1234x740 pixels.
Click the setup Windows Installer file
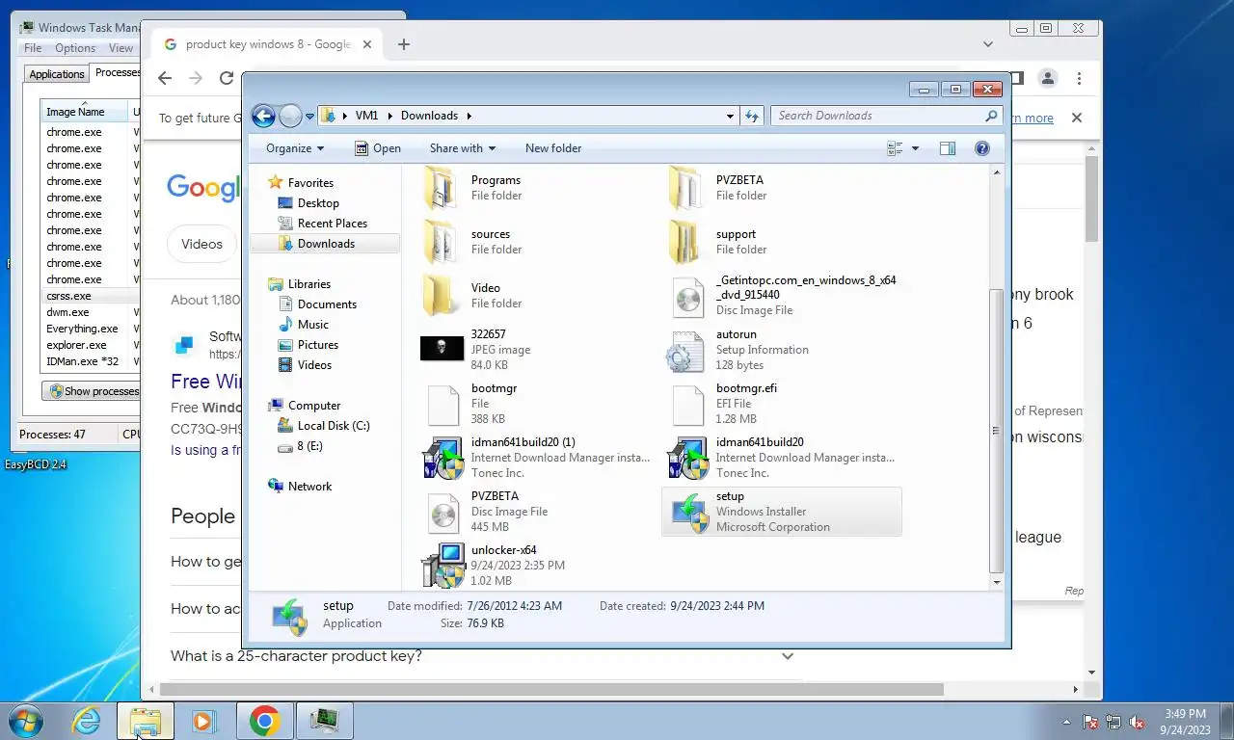tap(782, 512)
